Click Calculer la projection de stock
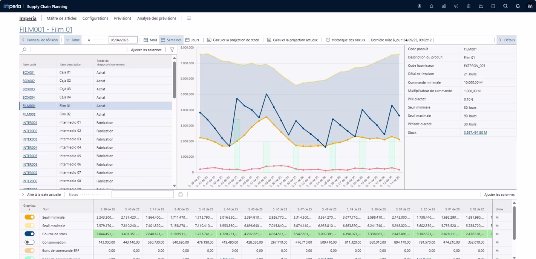Screen dimensions: 536x259 click(233, 40)
